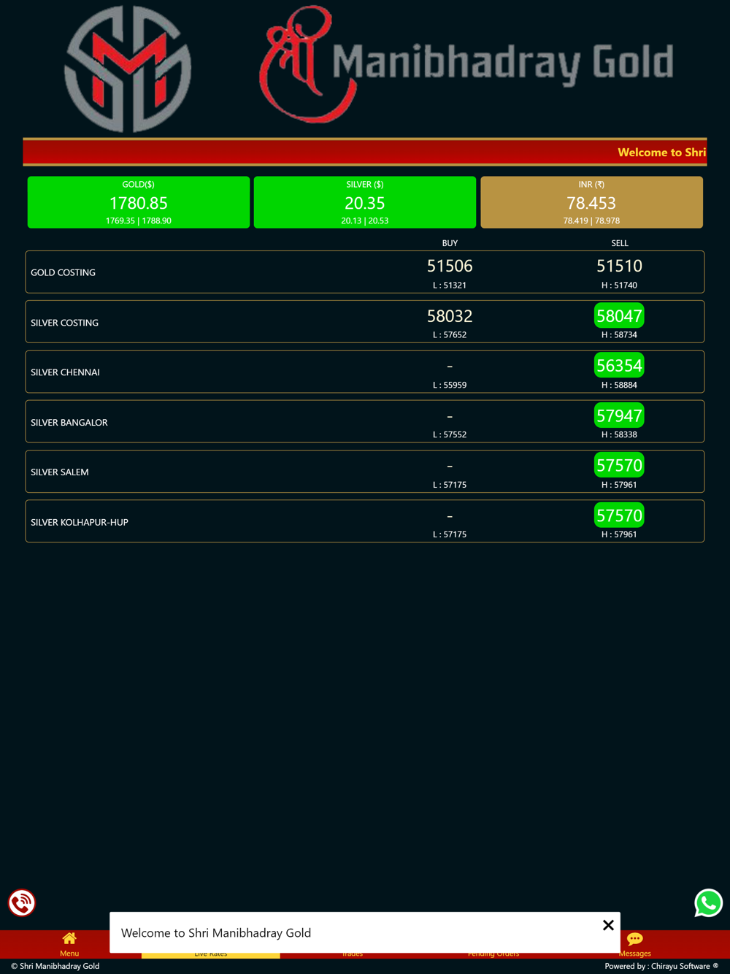Switch to the Trades tab
The width and height of the screenshot is (730, 974).
[x=352, y=954]
